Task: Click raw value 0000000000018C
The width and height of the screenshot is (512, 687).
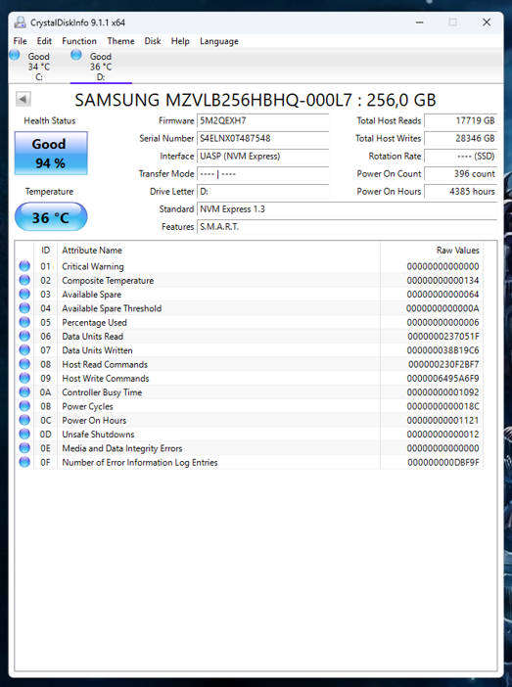Action: pos(442,406)
